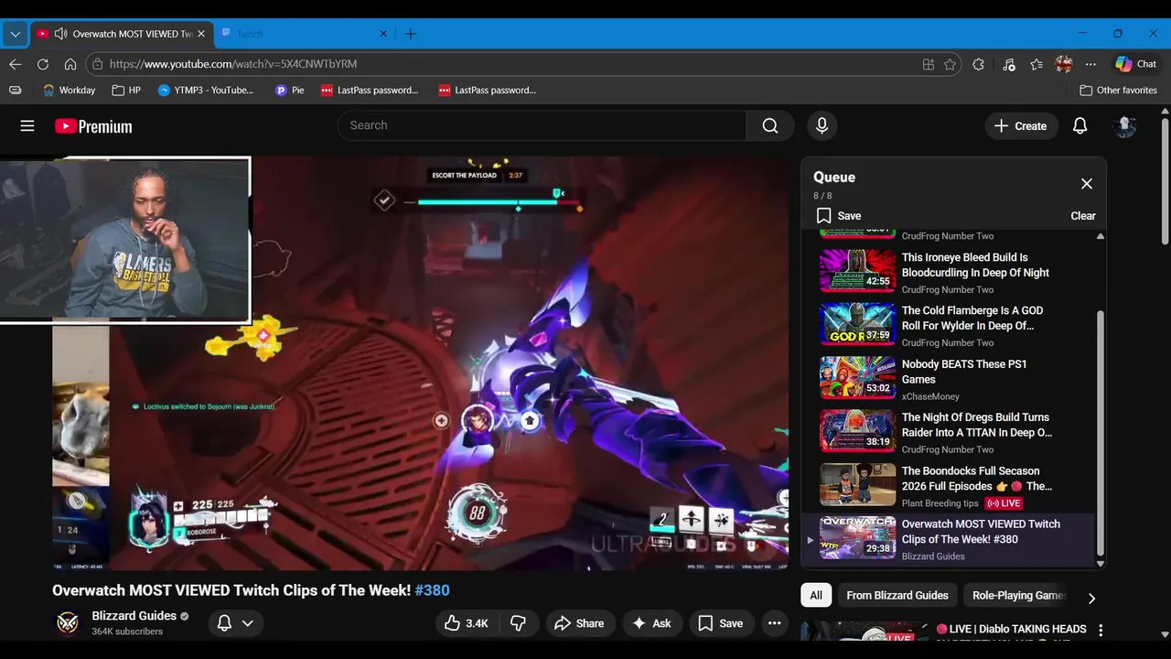Open the Workday bookmark
Viewport: 1171px width, 659px height.
69,91
